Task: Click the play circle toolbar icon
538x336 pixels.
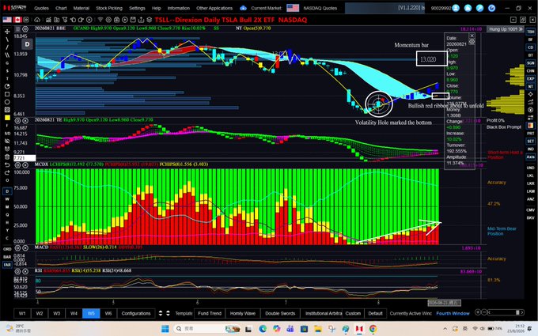Action: [x=125, y=20]
